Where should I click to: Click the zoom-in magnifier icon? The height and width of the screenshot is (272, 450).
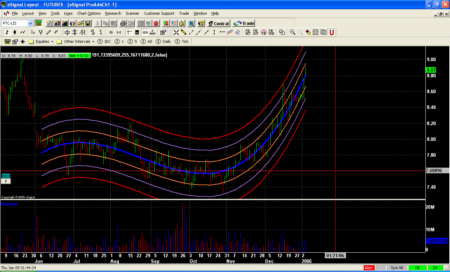click(x=292, y=32)
